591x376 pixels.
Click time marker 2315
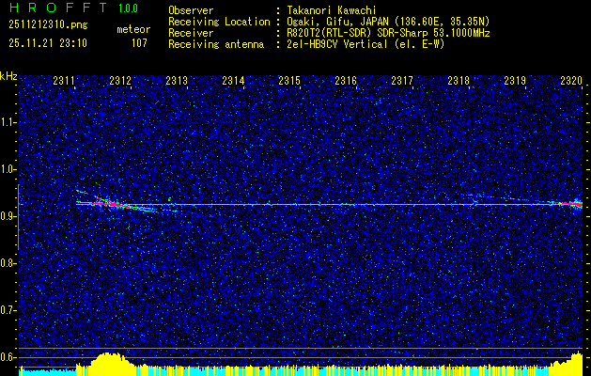click(x=289, y=80)
